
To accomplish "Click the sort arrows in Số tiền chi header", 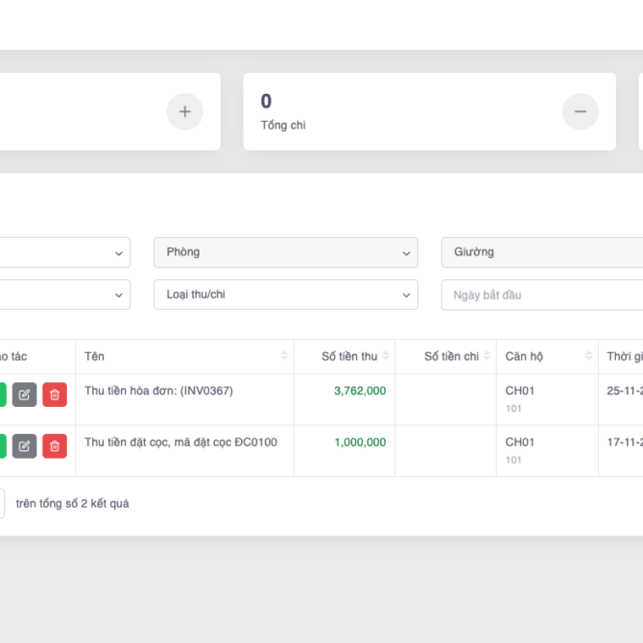I will pos(487,356).
